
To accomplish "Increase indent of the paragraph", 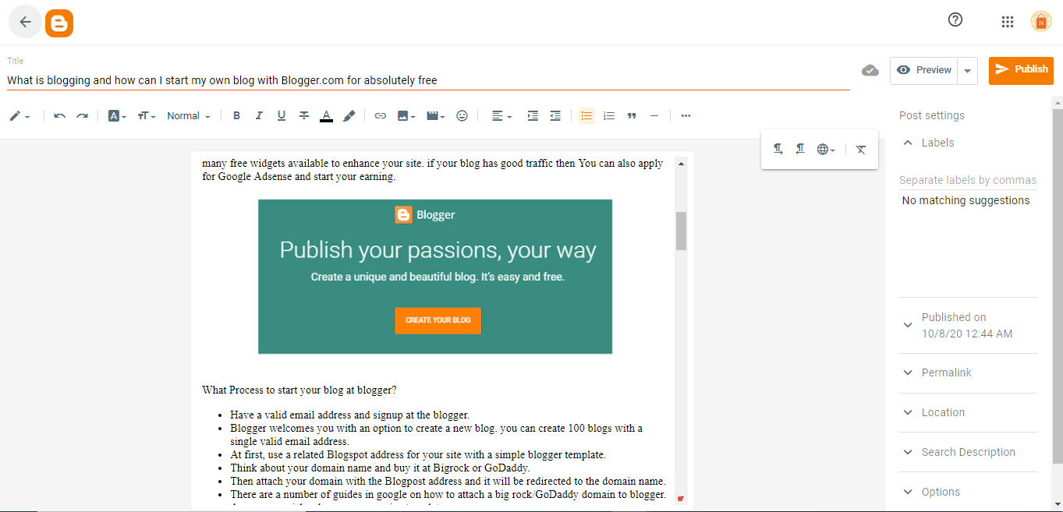I will point(533,116).
